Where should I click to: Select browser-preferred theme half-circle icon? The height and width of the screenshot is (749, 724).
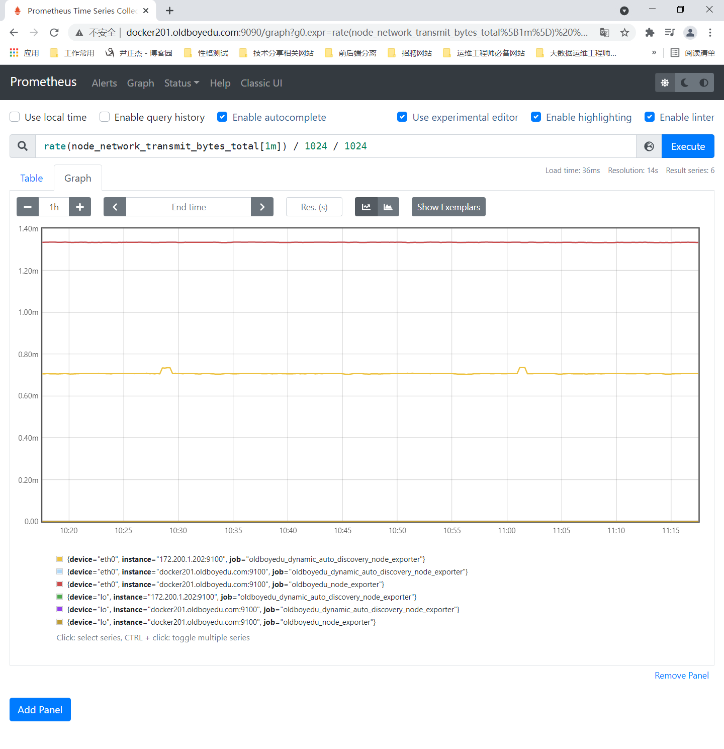pos(704,83)
